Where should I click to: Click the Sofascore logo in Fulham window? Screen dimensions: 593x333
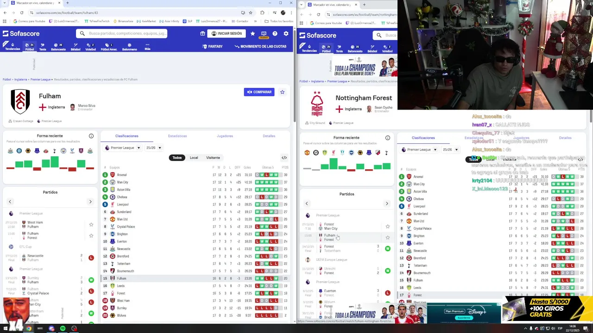(21, 33)
